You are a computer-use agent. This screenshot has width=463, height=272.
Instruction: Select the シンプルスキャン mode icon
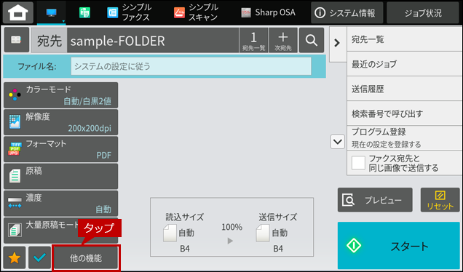click(x=179, y=12)
